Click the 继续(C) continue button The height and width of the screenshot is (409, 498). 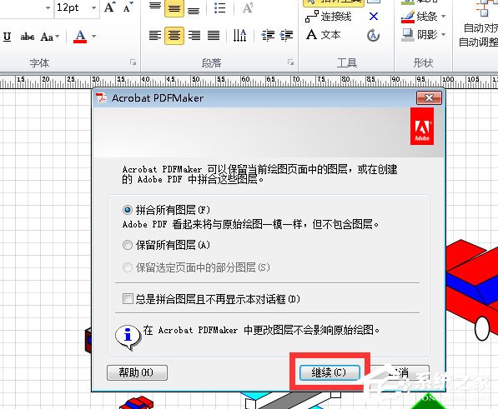[x=329, y=372]
